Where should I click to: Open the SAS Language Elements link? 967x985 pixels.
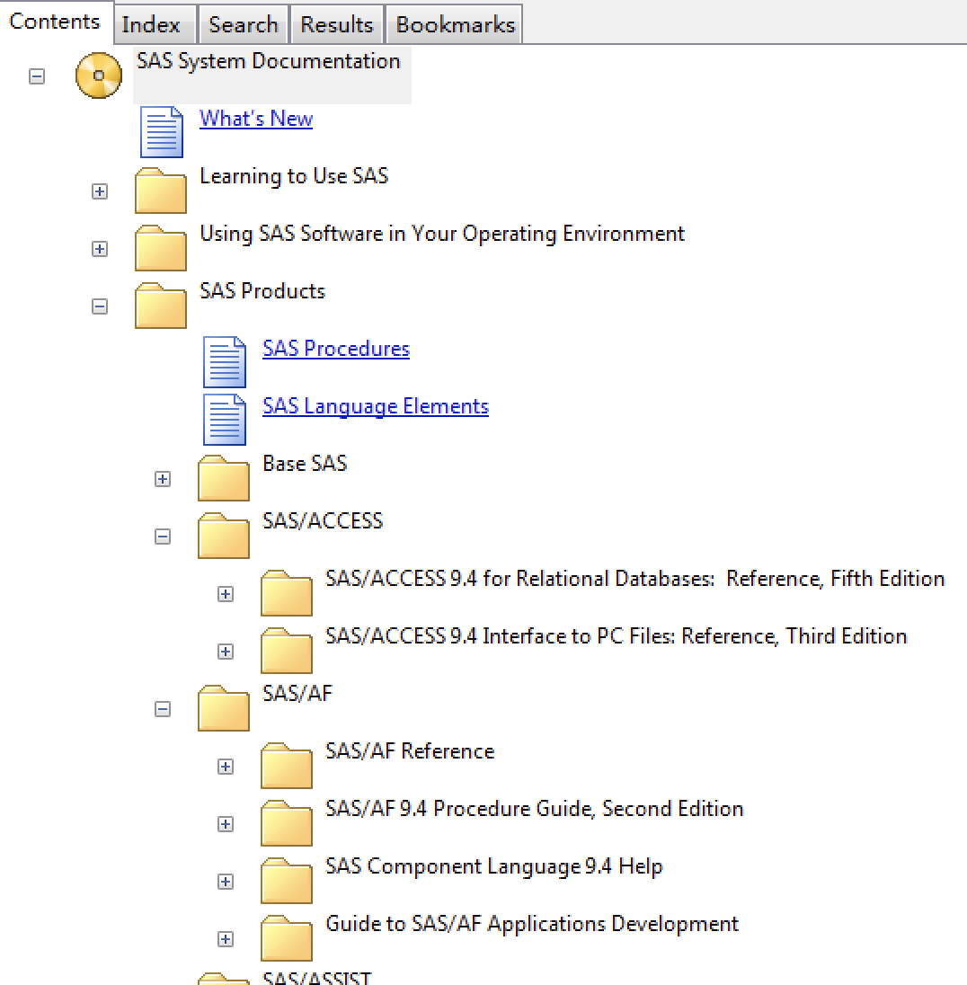(x=375, y=406)
